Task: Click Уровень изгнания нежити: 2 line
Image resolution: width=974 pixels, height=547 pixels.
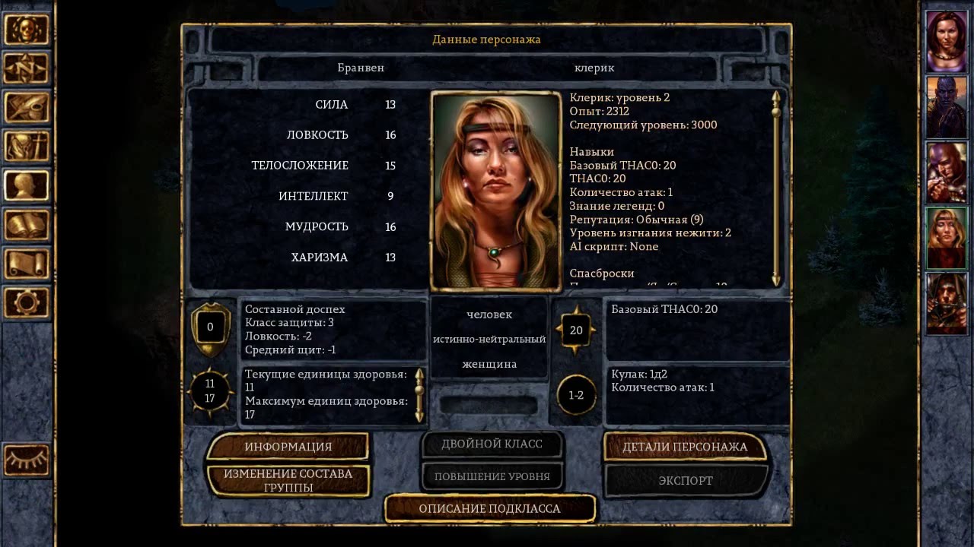Action: pyautogui.click(x=651, y=232)
